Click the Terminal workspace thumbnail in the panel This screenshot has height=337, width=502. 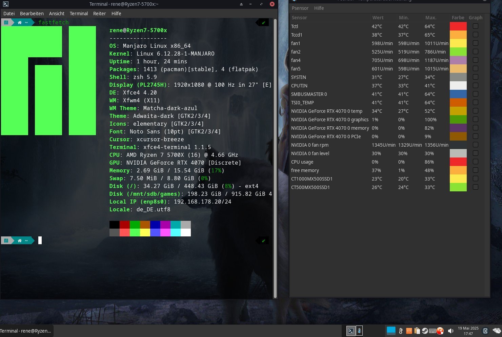[x=351, y=331]
